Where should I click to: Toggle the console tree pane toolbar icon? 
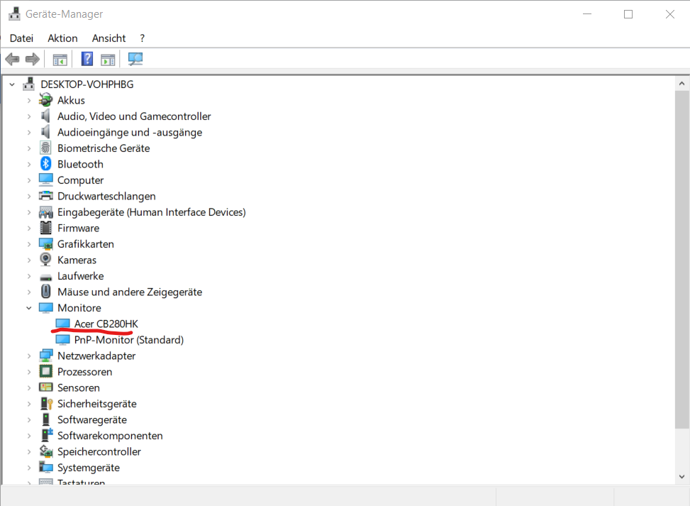click(60, 59)
